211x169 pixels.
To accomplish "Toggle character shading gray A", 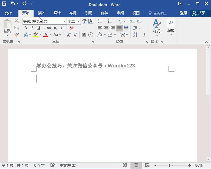I will point(84,35).
